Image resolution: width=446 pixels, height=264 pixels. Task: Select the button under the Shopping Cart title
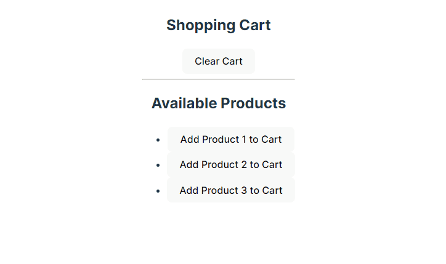click(x=218, y=62)
